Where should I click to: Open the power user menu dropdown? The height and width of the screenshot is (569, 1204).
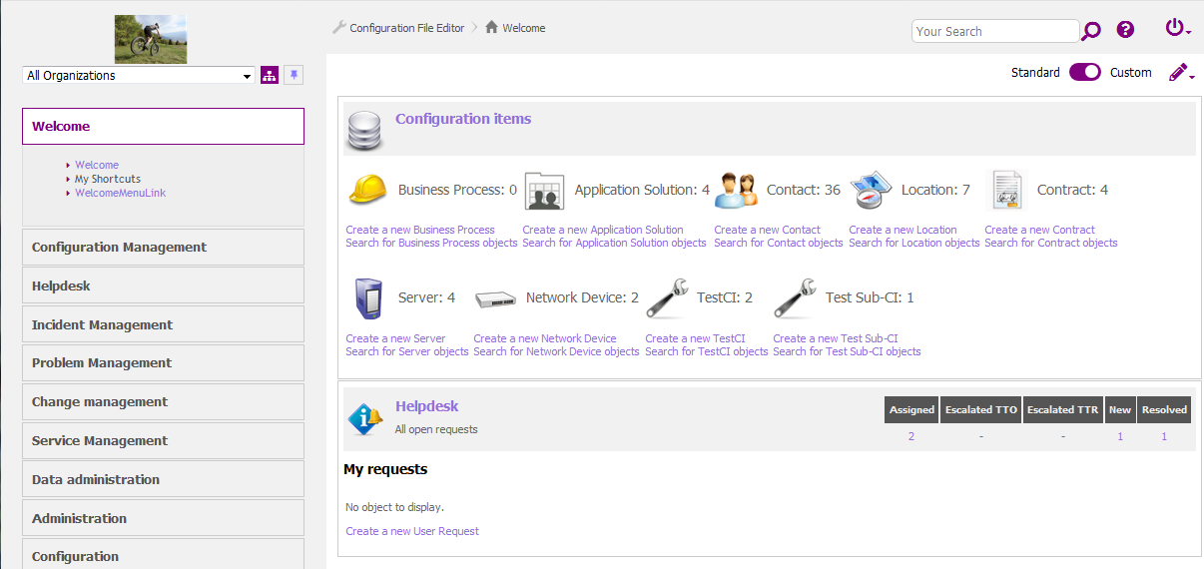coord(1178,29)
